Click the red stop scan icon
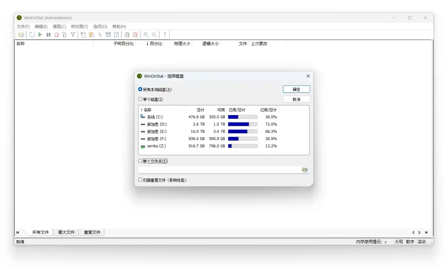Screen dimensions: 447x271 point(57,35)
